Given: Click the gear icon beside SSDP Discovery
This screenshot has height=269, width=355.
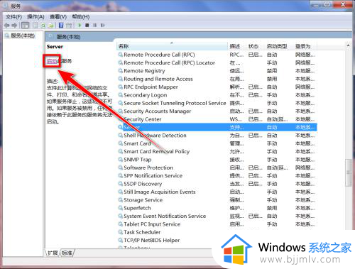Looking at the screenshot, I should pos(121,184).
